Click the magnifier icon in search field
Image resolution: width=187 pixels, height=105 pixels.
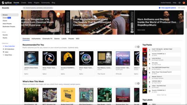pos(24,8)
